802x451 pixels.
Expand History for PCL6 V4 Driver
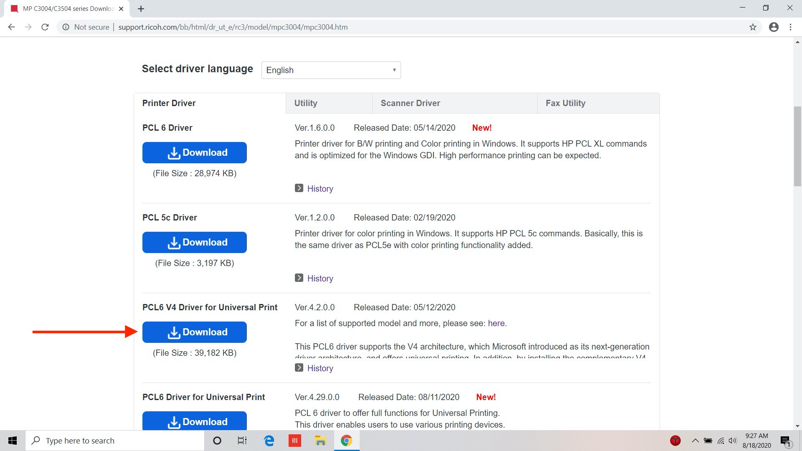coord(314,368)
